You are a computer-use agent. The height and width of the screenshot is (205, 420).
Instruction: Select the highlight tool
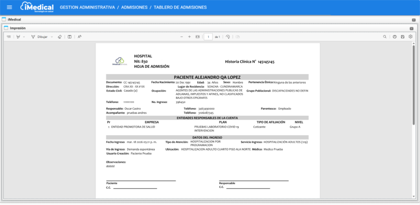tap(18, 37)
